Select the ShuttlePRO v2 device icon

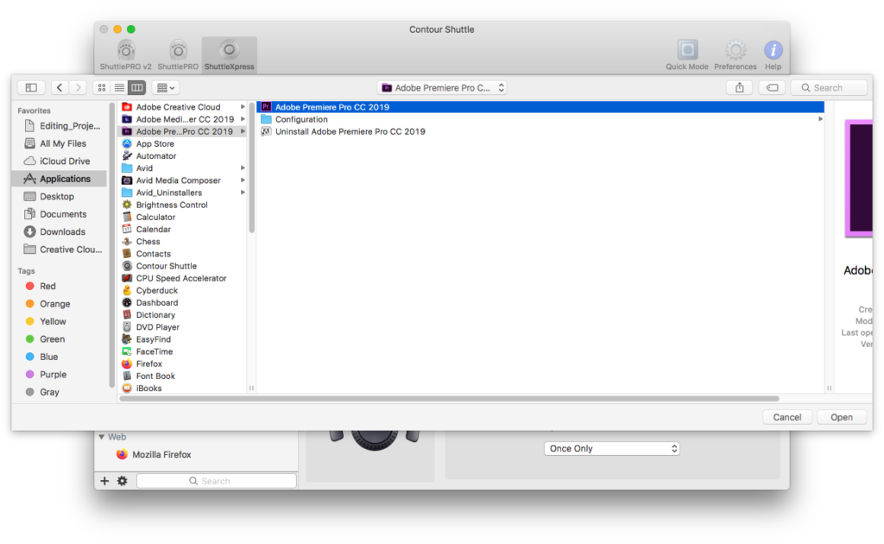pyautogui.click(x=126, y=54)
